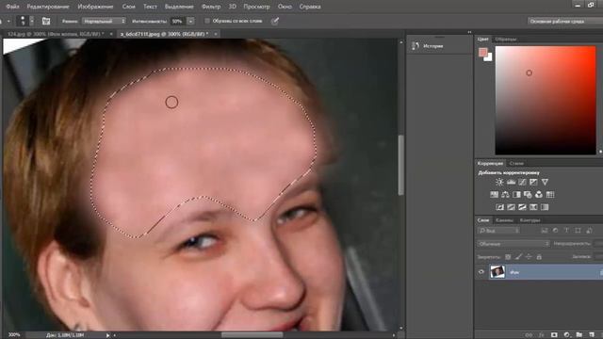Click the Фон layer thumbnail
This screenshot has width=603, height=339.
[x=497, y=272]
